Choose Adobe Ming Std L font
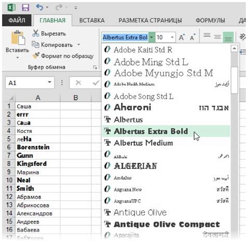Viewport: 246px width, 245px height. tap(166, 62)
